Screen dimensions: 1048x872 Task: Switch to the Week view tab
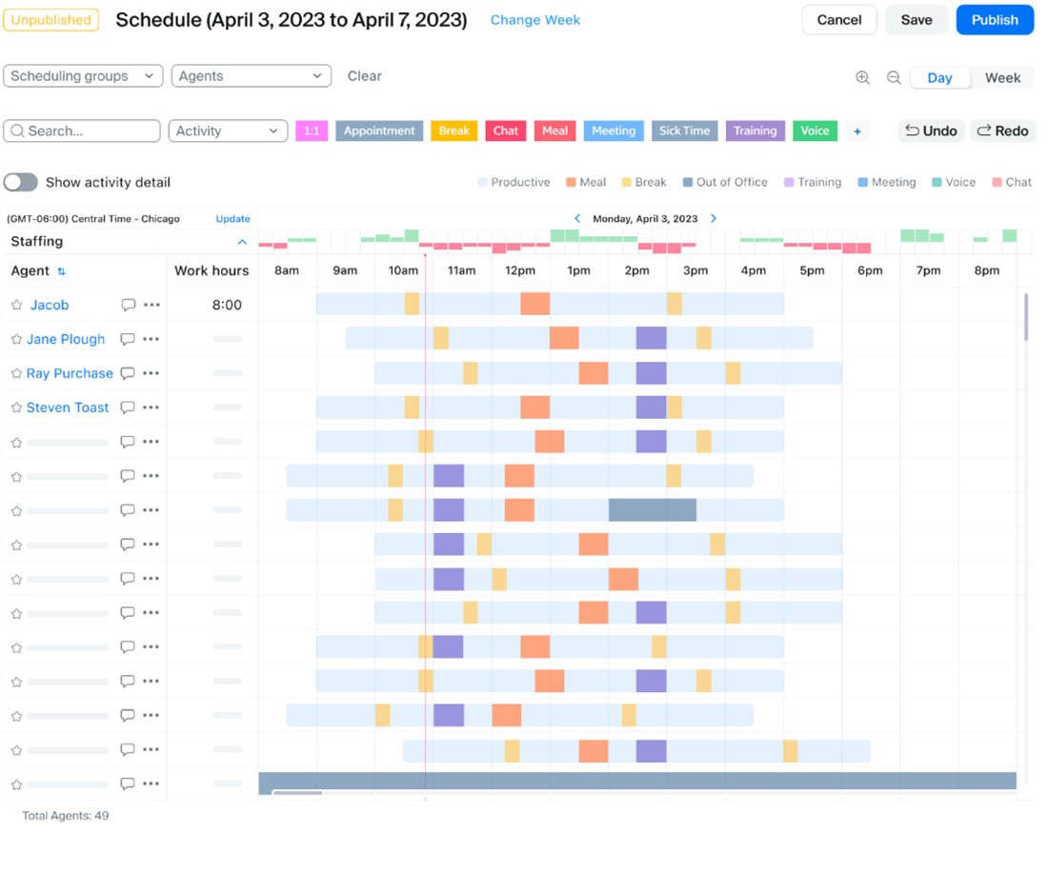1003,77
